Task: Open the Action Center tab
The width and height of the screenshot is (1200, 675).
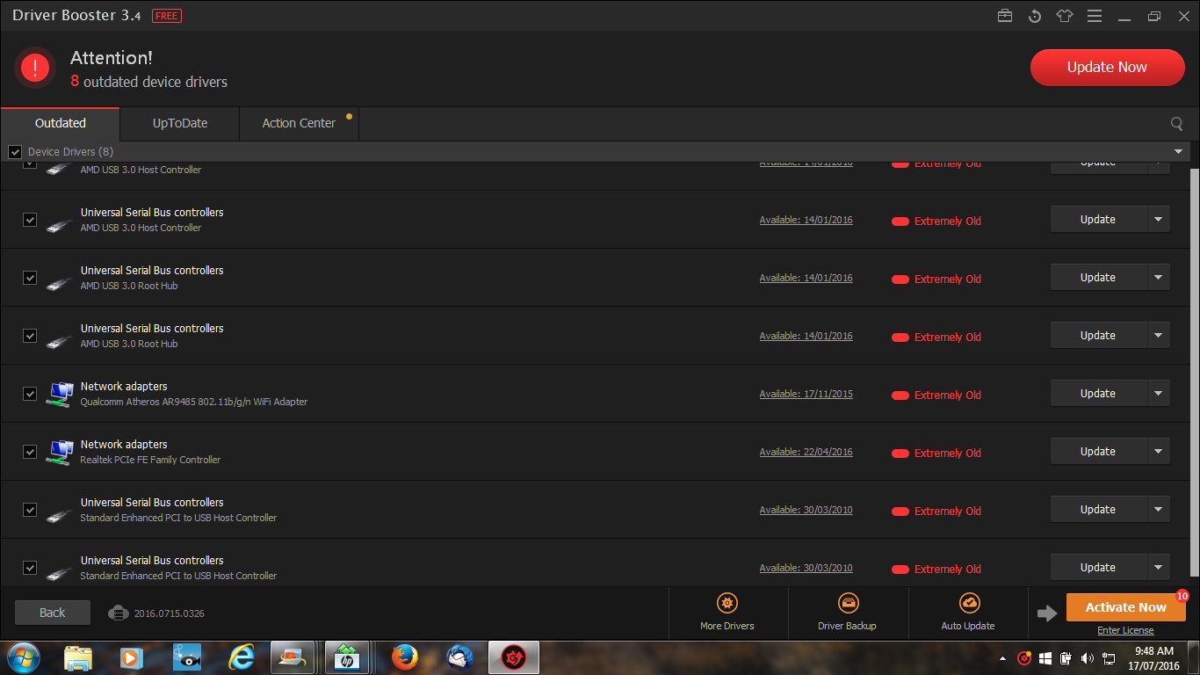Action: point(299,124)
